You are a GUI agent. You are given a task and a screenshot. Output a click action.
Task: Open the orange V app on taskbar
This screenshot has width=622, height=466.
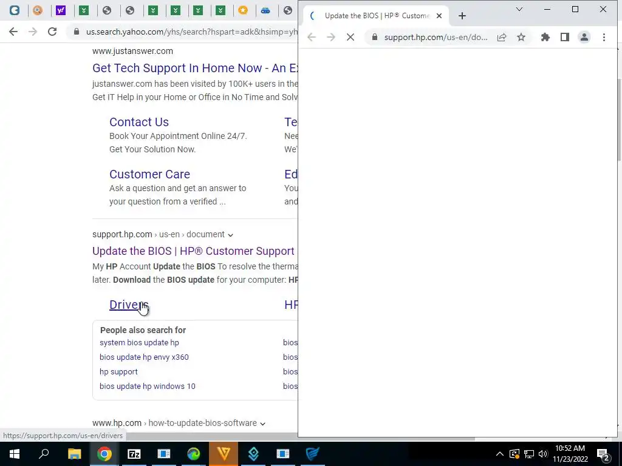coord(224,454)
